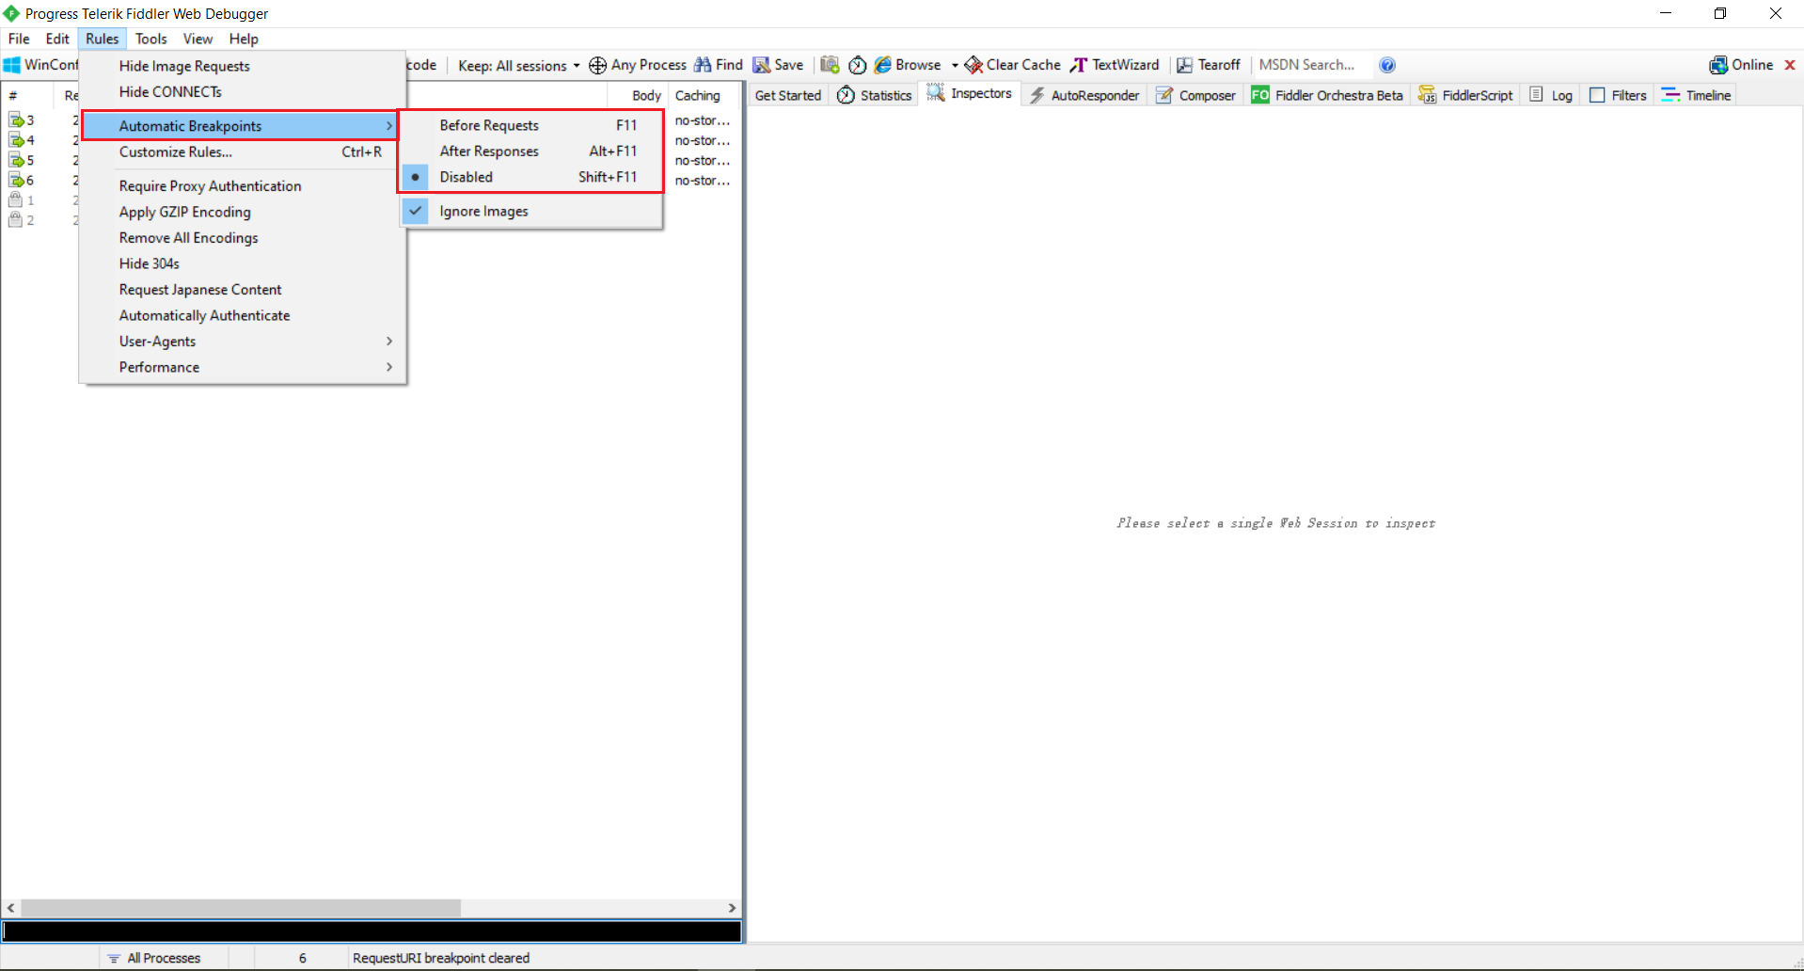1804x971 pixels.
Task: Select session row number 5
Action: (22, 160)
